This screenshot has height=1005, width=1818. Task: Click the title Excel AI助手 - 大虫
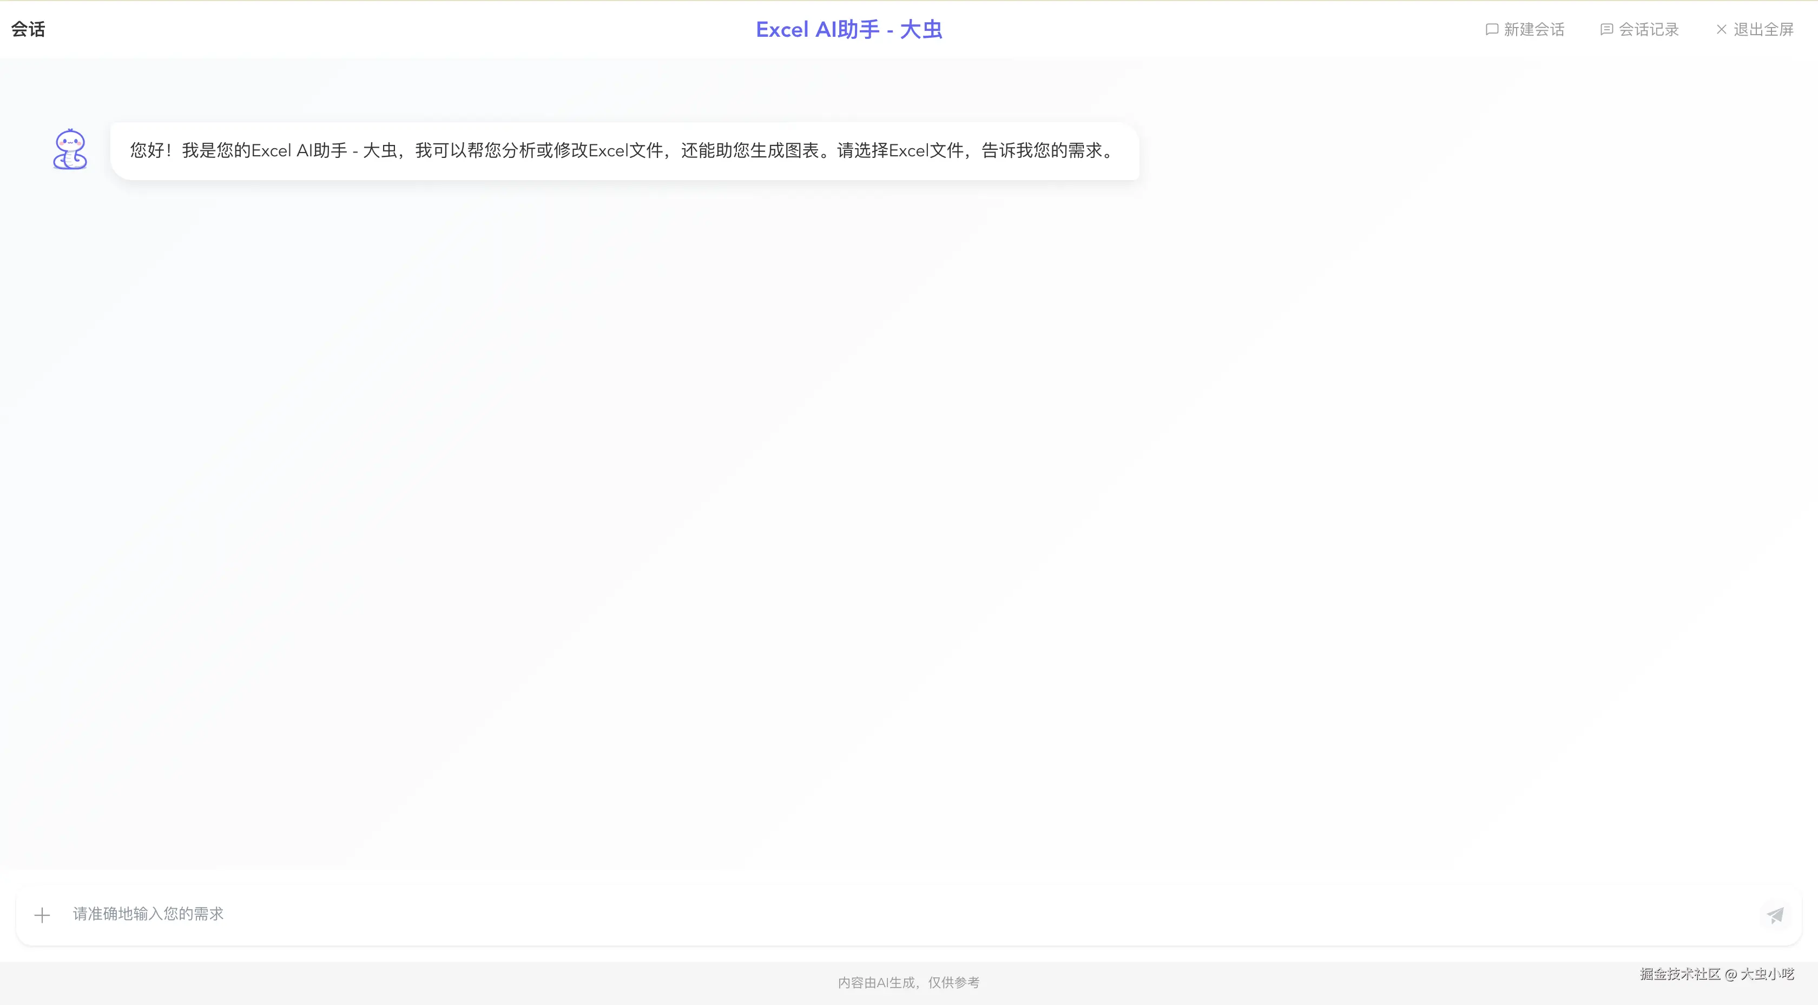coord(849,29)
